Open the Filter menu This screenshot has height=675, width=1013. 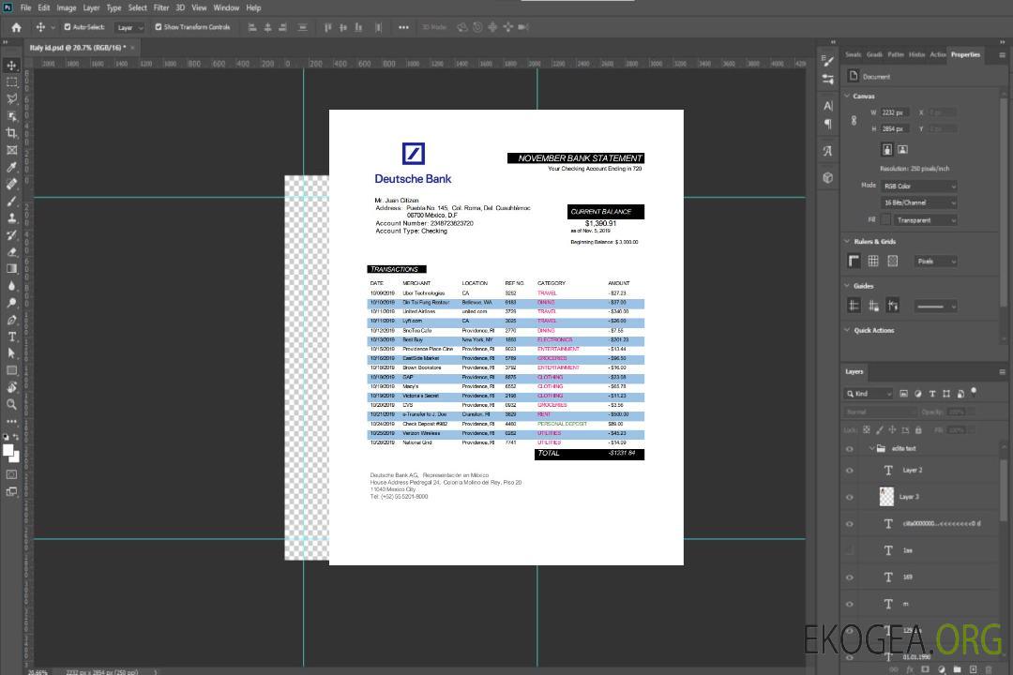[161, 7]
